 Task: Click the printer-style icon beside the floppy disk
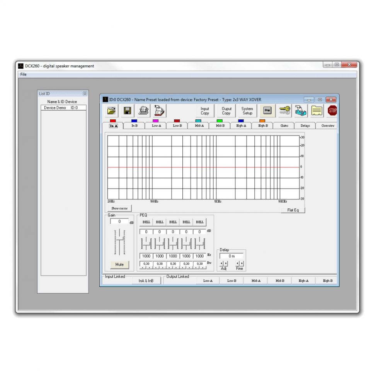pos(143,111)
